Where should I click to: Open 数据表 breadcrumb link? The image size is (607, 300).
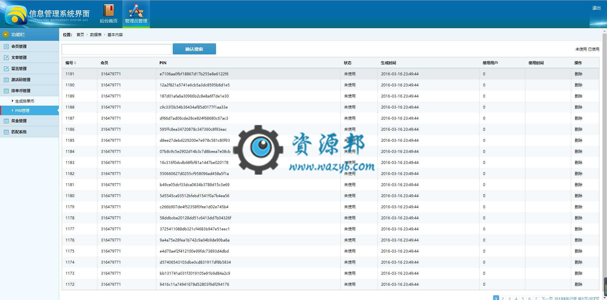[x=96, y=35]
